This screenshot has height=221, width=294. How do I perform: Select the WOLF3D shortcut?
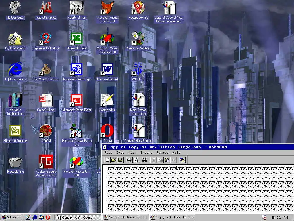(x=138, y=72)
